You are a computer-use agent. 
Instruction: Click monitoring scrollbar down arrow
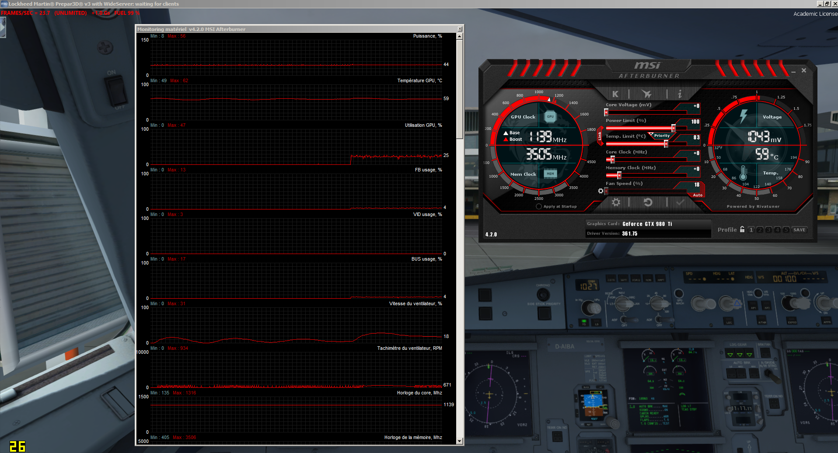[459, 441]
